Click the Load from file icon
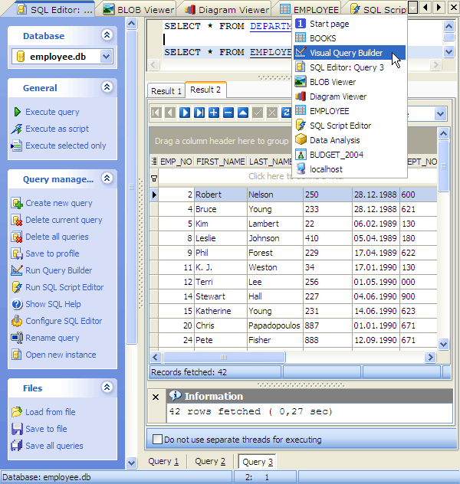 click(x=17, y=412)
